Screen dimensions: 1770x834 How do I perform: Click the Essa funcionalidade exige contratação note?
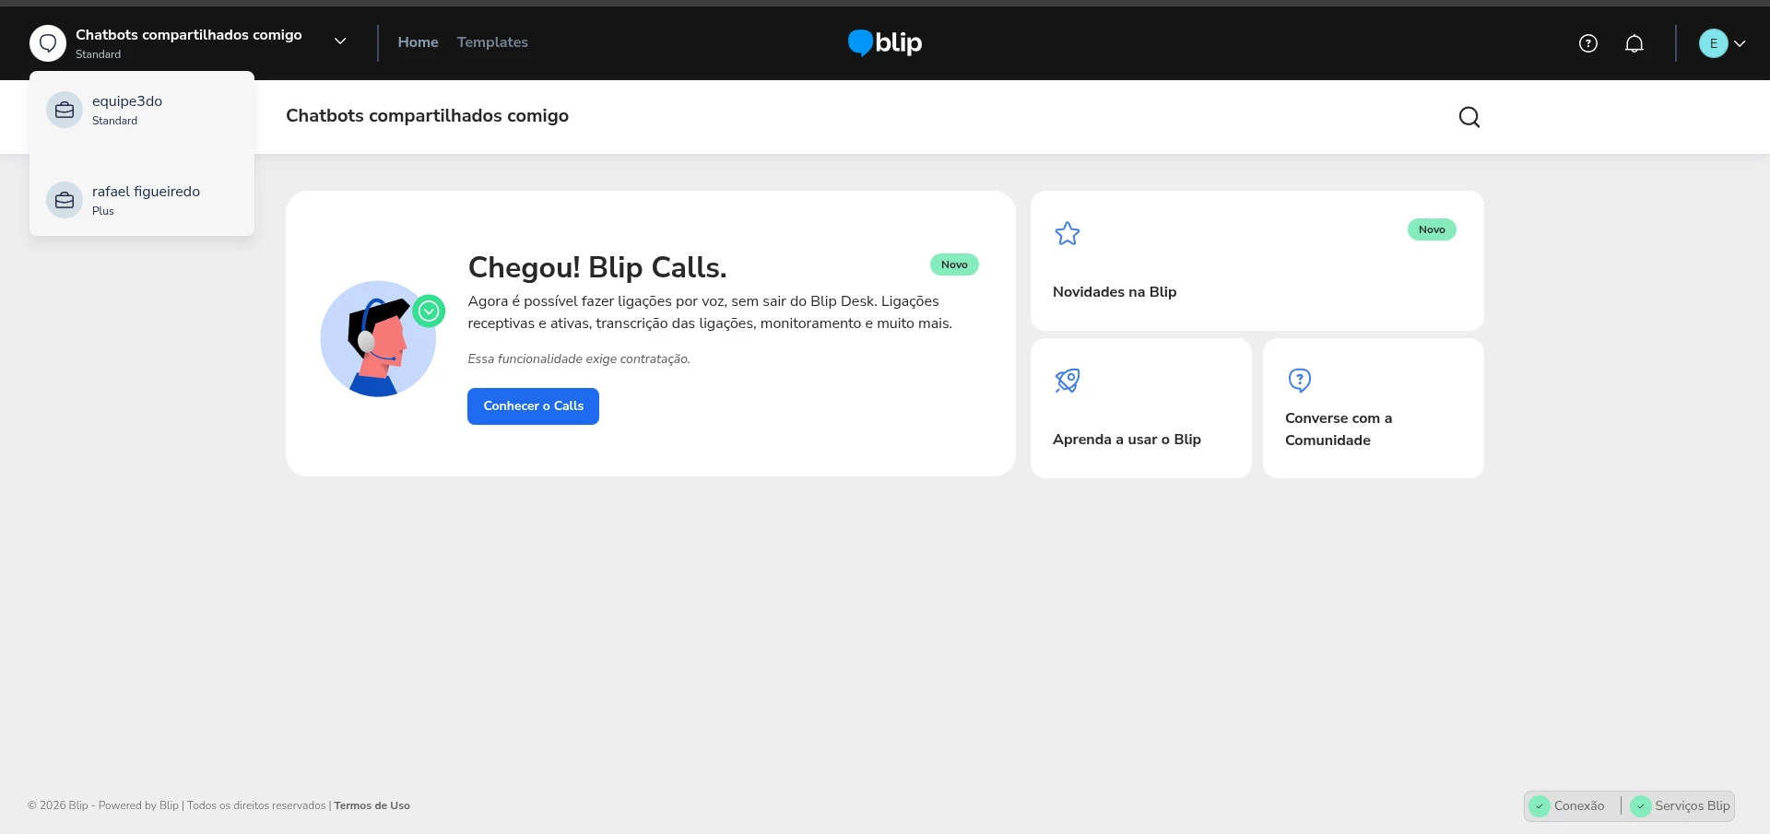pyautogui.click(x=579, y=359)
